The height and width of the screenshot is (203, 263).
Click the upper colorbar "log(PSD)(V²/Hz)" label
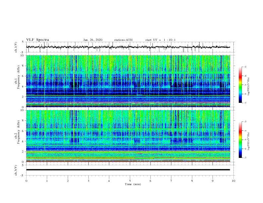pos(249,87)
